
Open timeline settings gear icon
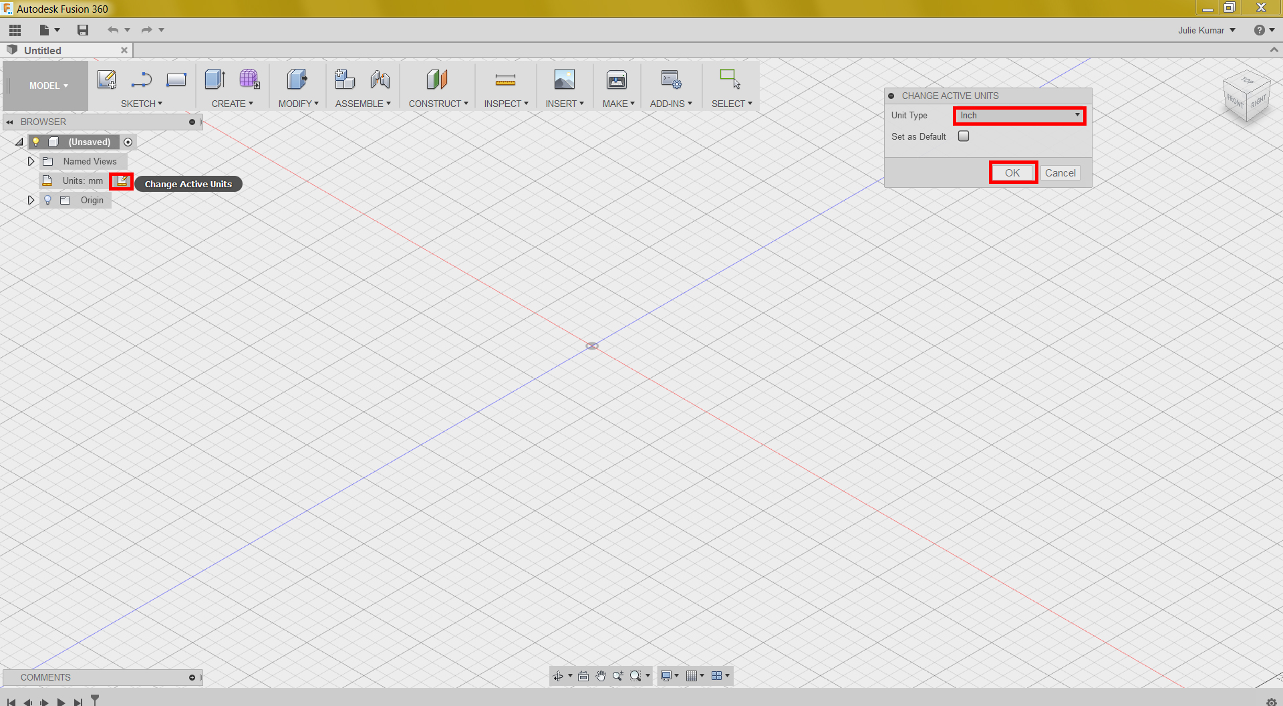click(1272, 701)
